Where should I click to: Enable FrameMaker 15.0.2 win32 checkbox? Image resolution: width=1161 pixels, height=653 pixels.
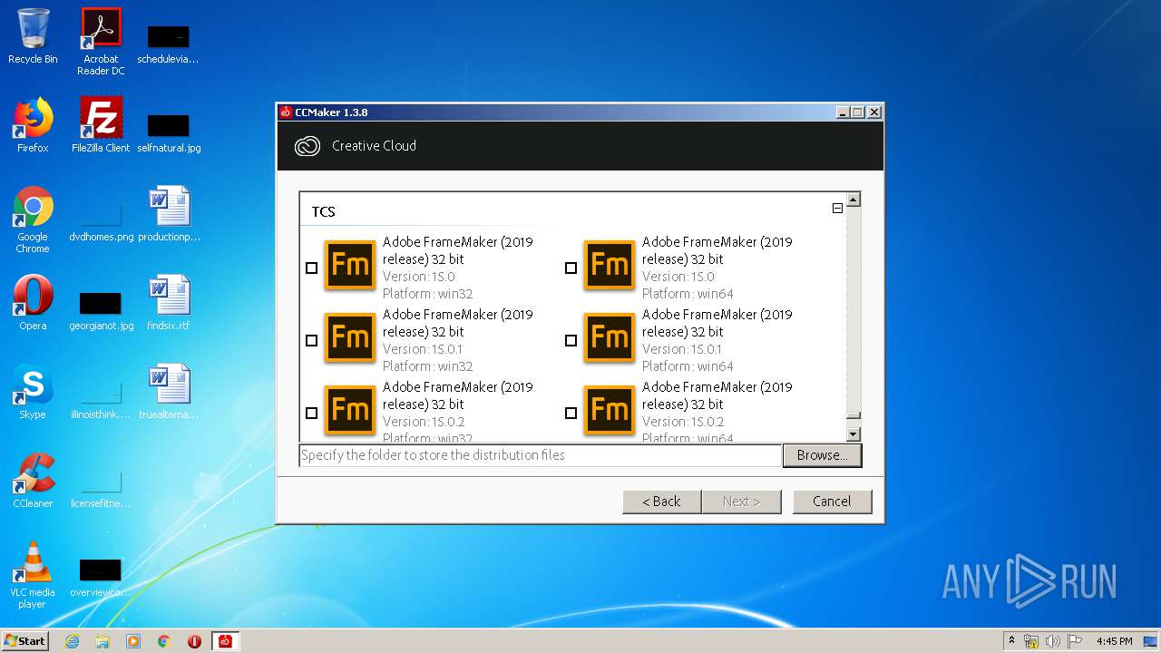point(311,414)
